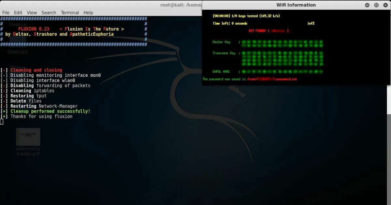Click the "Delete files" line
Screen dimensions: 391x205
(x=21, y=101)
